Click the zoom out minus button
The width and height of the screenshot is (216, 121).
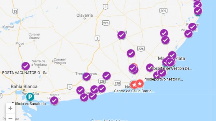tap(10, 117)
